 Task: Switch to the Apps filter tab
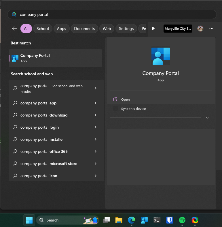(x=61, y=29)
